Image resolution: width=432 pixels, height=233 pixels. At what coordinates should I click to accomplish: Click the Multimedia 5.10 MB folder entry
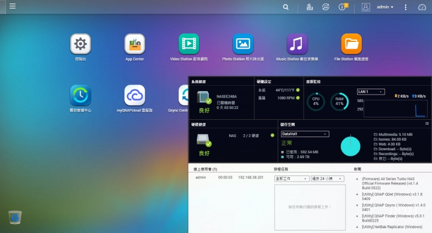point(393,135)
